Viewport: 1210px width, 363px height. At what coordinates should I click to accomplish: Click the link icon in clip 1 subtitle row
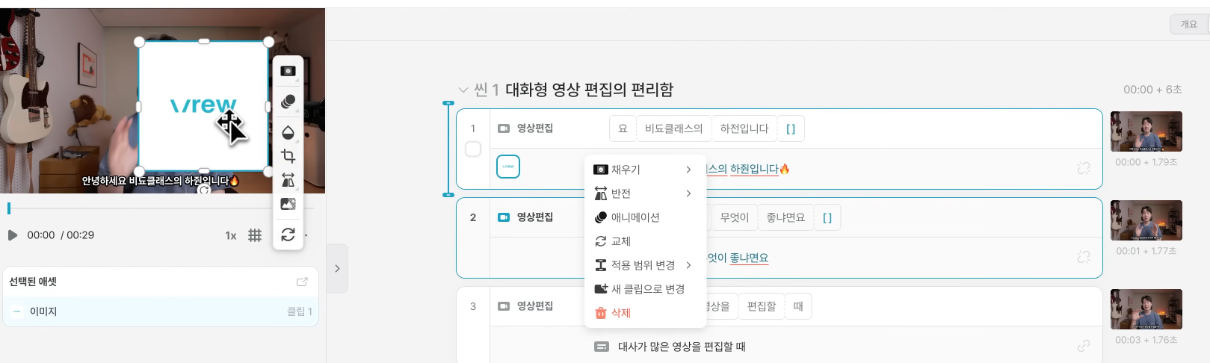[x=1084, y=169]
